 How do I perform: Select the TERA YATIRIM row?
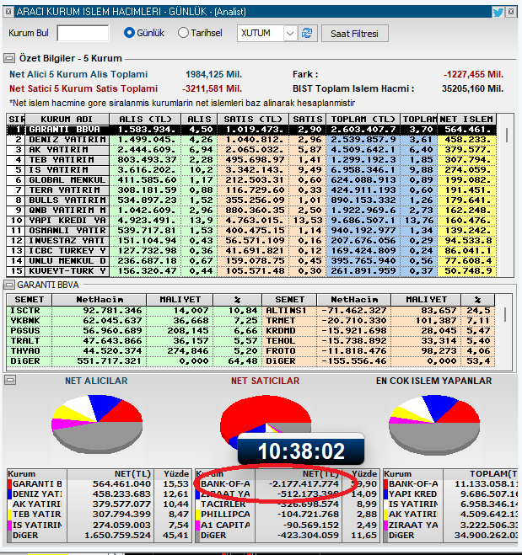pos(251,190)
